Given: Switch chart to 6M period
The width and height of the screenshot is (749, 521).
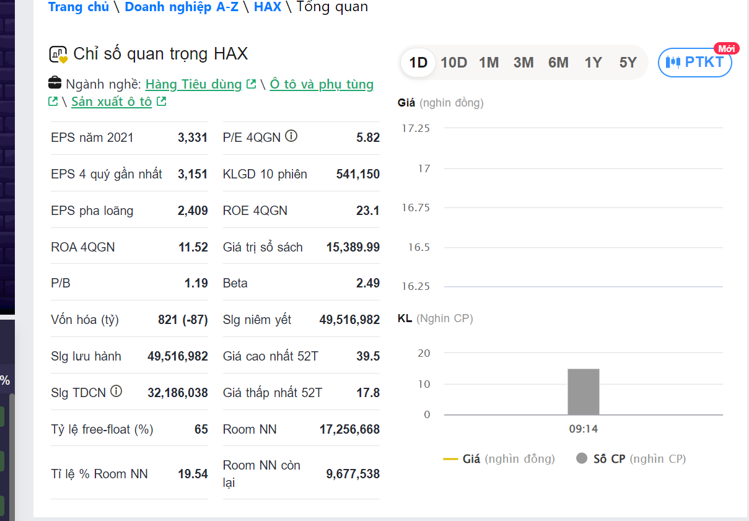Looking at the screenshot, I should point(558,63).
